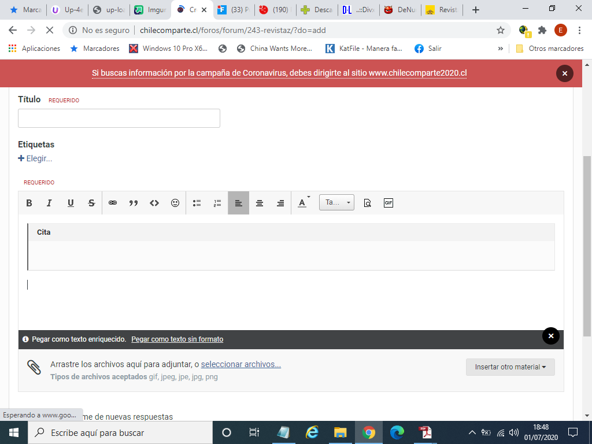Insert code with the angle brackets icon
The height and width of the screenshot is (444, 592).
point(154,203)
